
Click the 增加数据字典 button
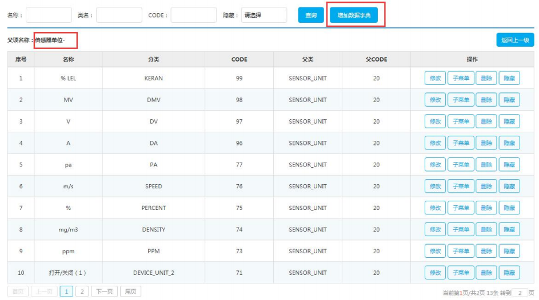(x=354, y=15)
